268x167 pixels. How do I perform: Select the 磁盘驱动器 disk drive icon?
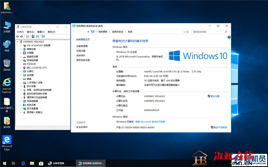tap(24, 57)
